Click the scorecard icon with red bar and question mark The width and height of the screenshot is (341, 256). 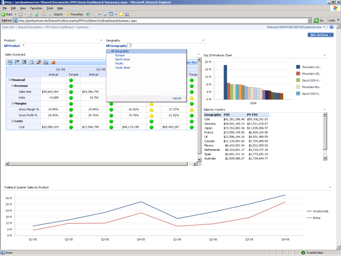(39, 62)
